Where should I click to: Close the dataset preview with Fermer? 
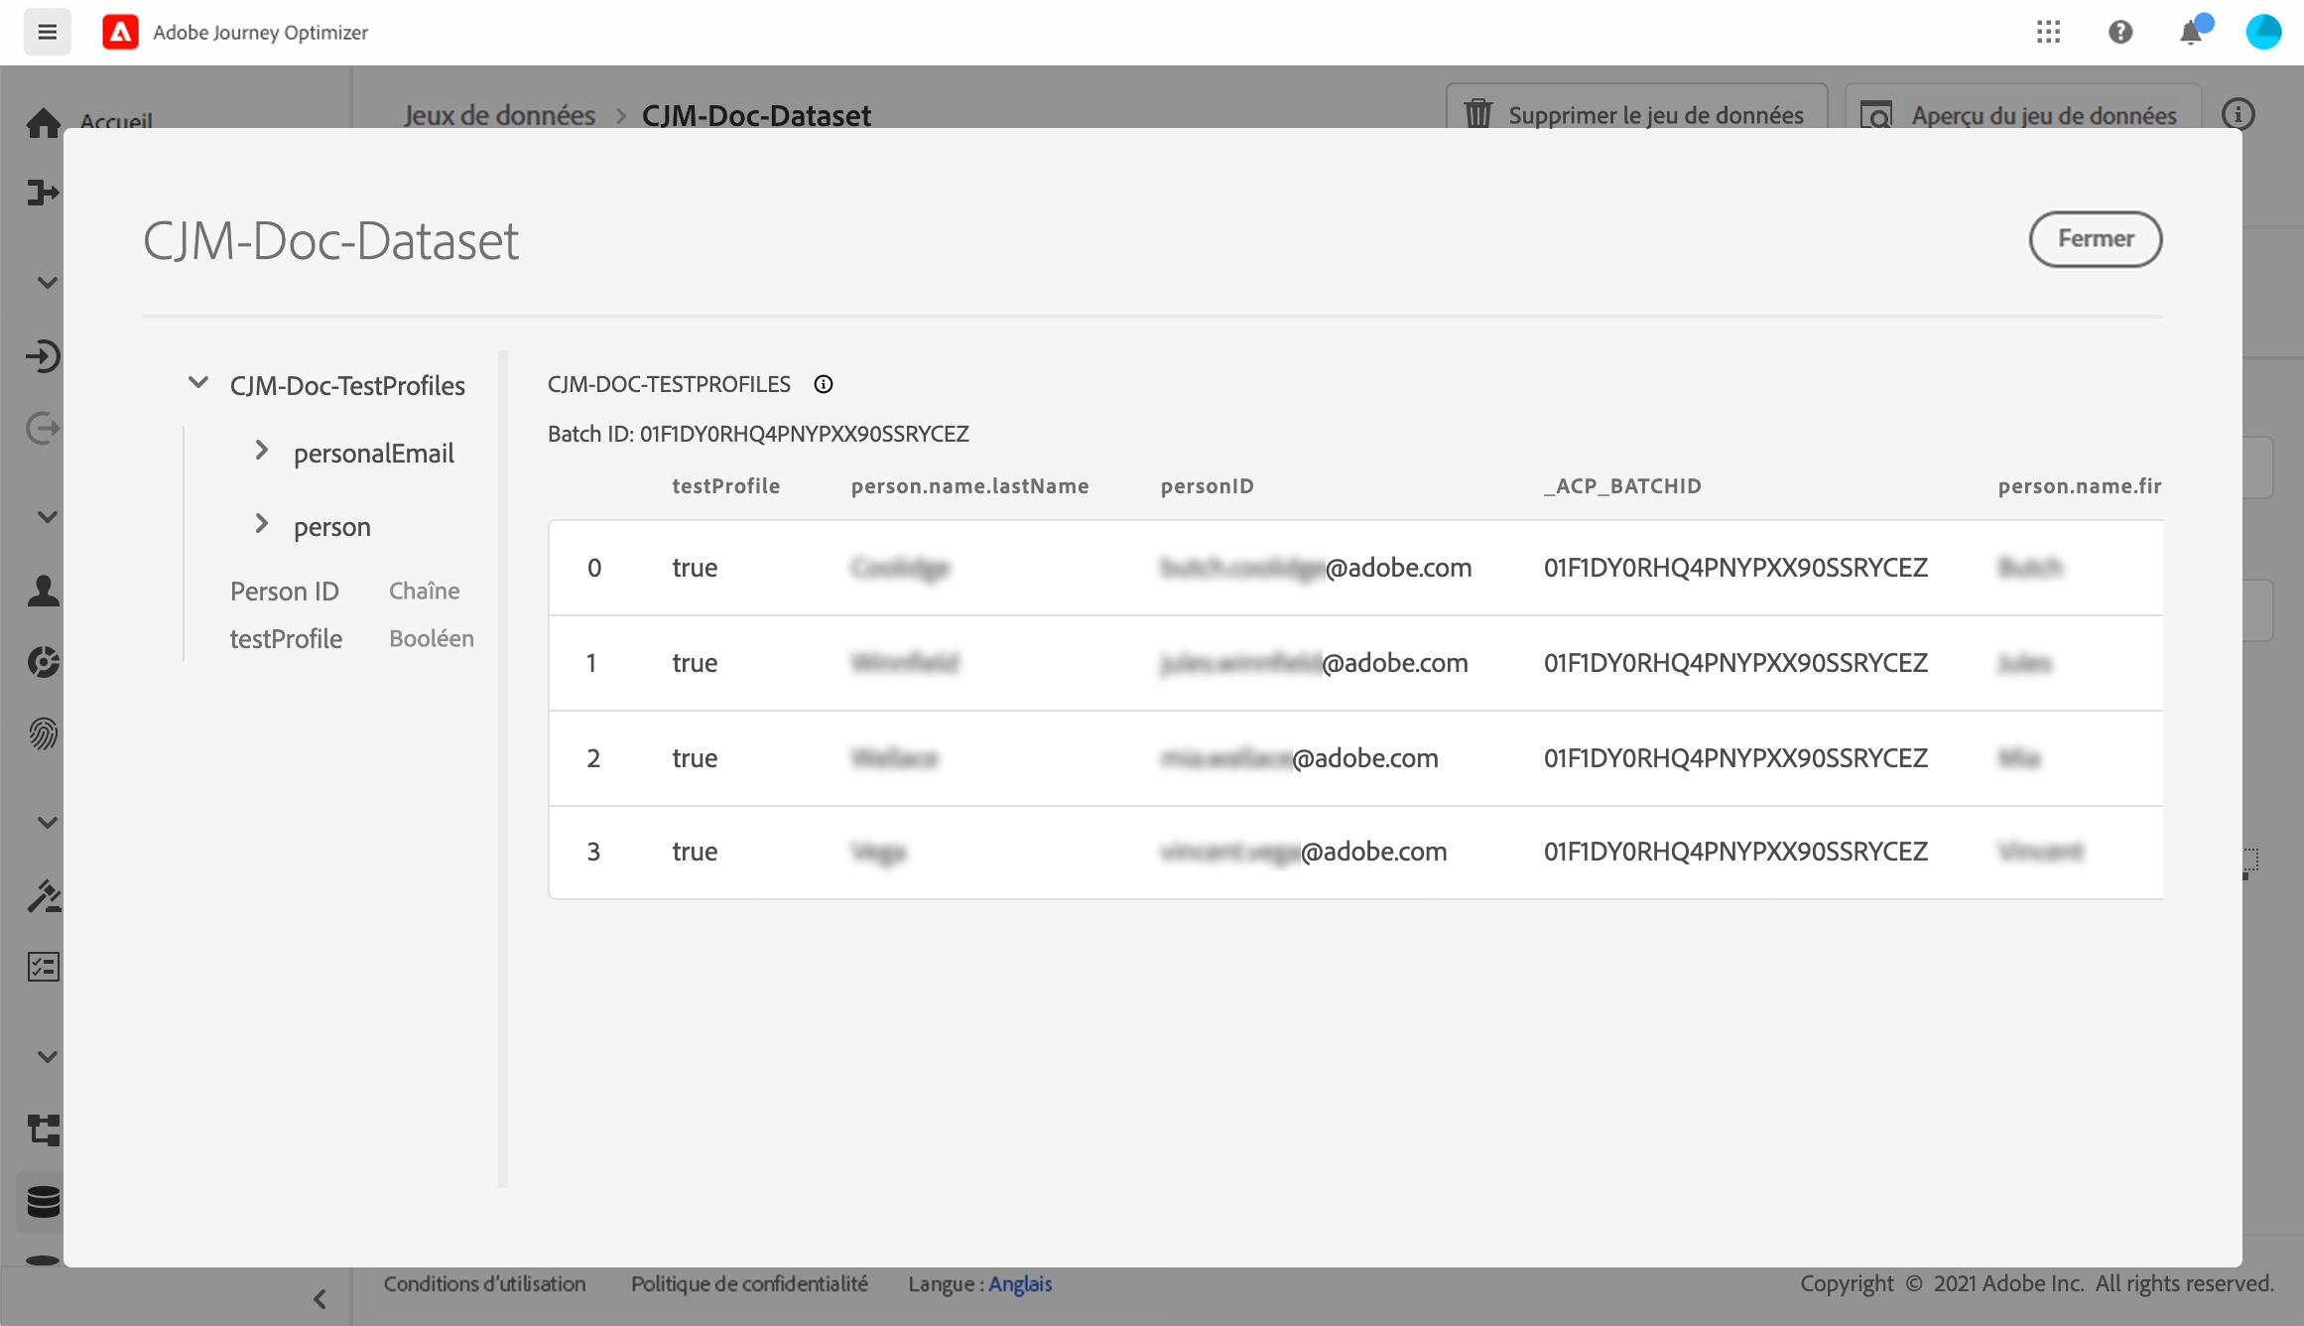(2095, 239)
